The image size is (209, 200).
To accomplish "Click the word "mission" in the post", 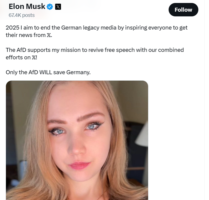I will 70,50.
